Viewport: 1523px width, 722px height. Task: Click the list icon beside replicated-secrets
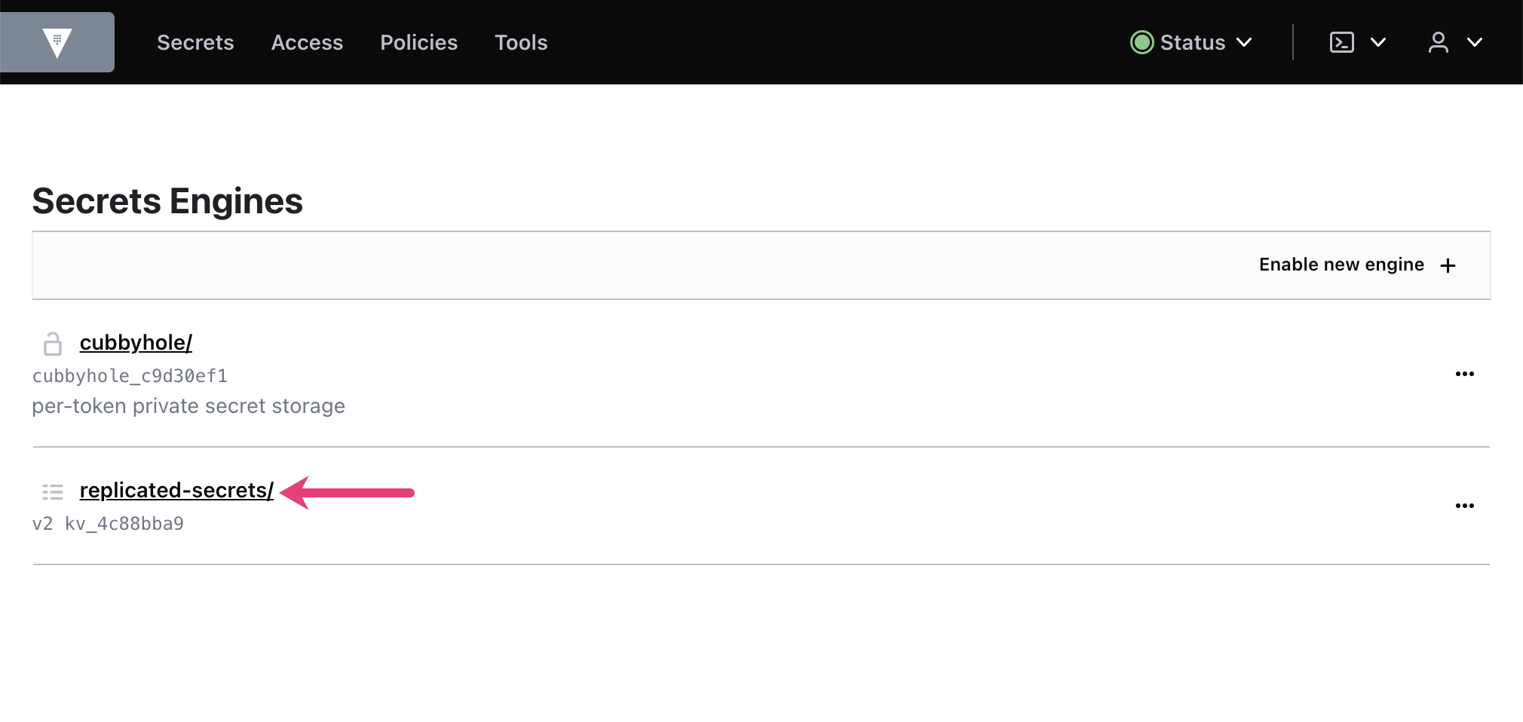coord(53,491)
